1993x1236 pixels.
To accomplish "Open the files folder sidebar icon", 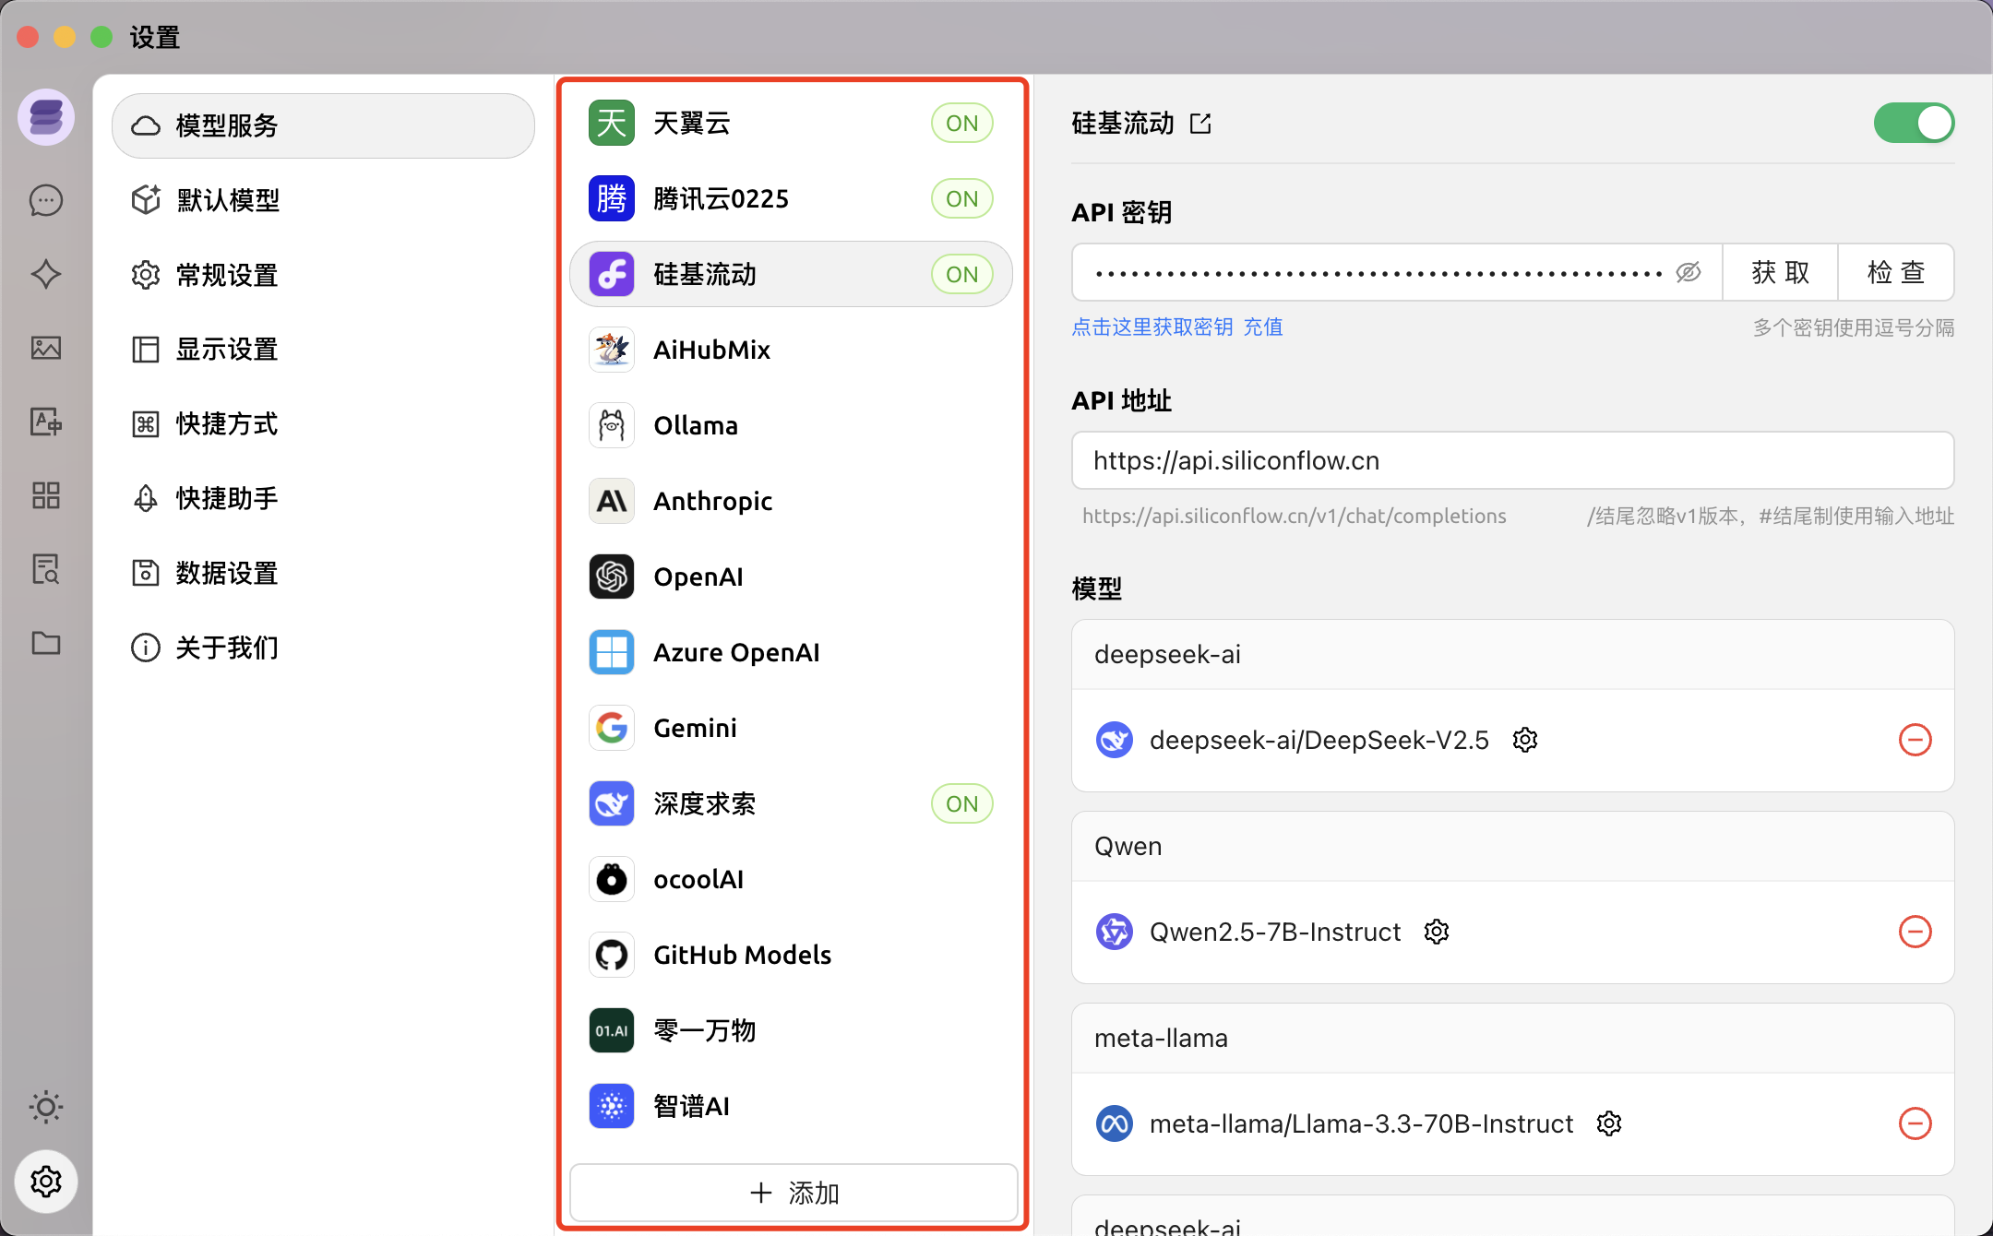I will [45, 643].
